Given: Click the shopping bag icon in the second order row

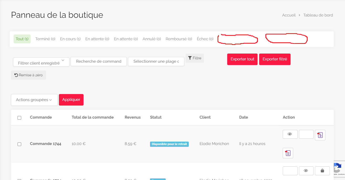Looking at the screenshot, I should click(322, 171).
